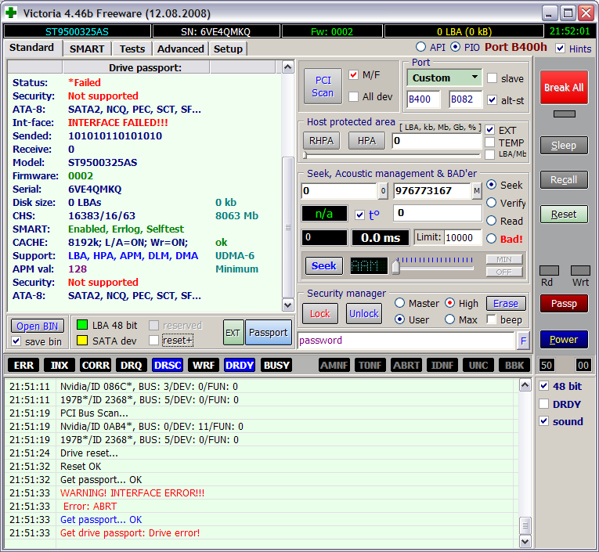The height and width of the screenshot is (552, 599).
Task: Click drive passport scrollbar down arrow
Action: click(x=287, y=305)
